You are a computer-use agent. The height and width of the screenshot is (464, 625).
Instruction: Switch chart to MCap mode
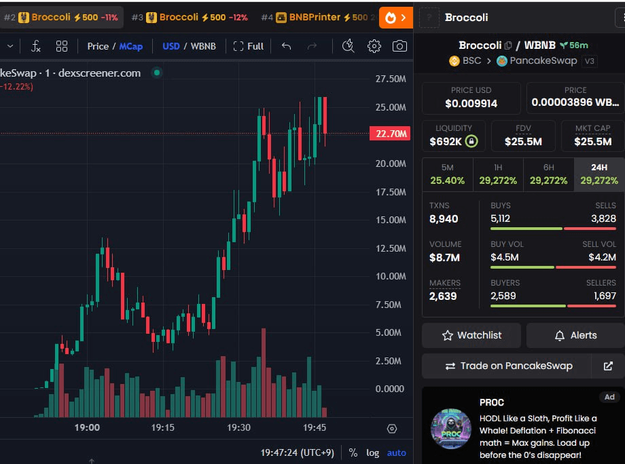[130, 46]
